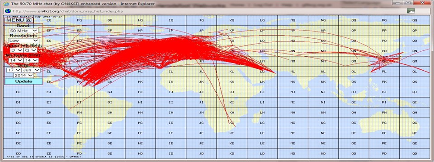Maximize the Internet Explorer window
The height and width of the screenshot is (162, 434).
click(x=408, y=3)
